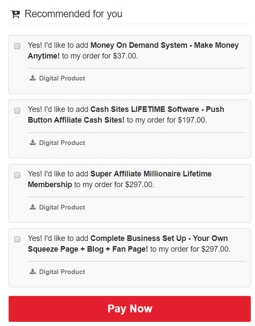Click download icon under Complete Business Set Up offer

tap(33, 271)
